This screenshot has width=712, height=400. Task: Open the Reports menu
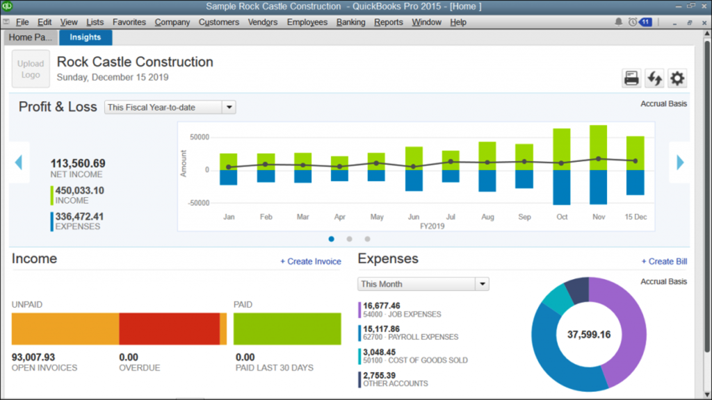coord(388,22)
